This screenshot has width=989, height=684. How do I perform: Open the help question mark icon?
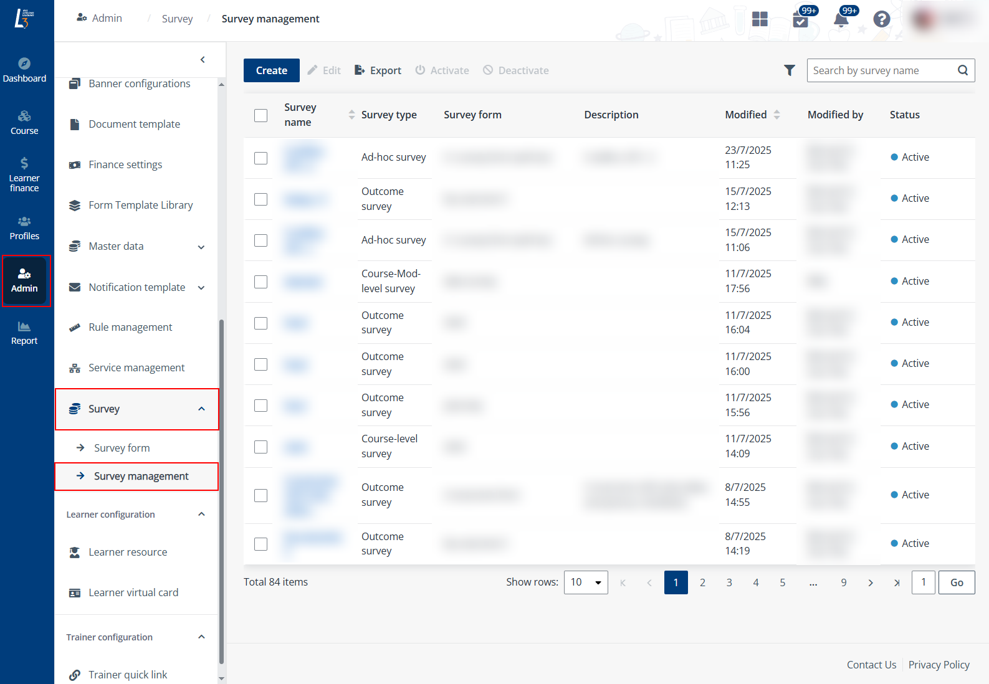[881, 19]
